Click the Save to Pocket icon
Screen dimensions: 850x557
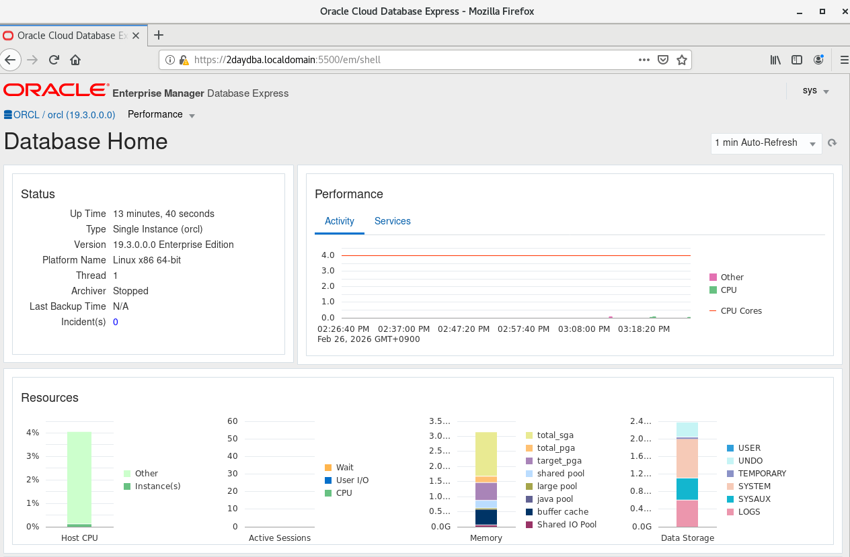(x=663, y=60)
